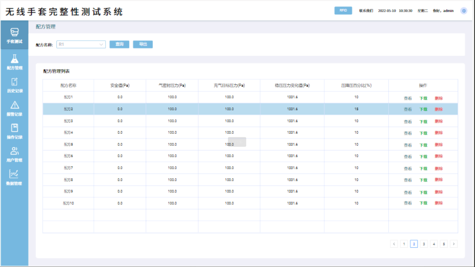
Task: Open the 联系我们 contact link
Action: pyautogui.click(x=366, y=11)
